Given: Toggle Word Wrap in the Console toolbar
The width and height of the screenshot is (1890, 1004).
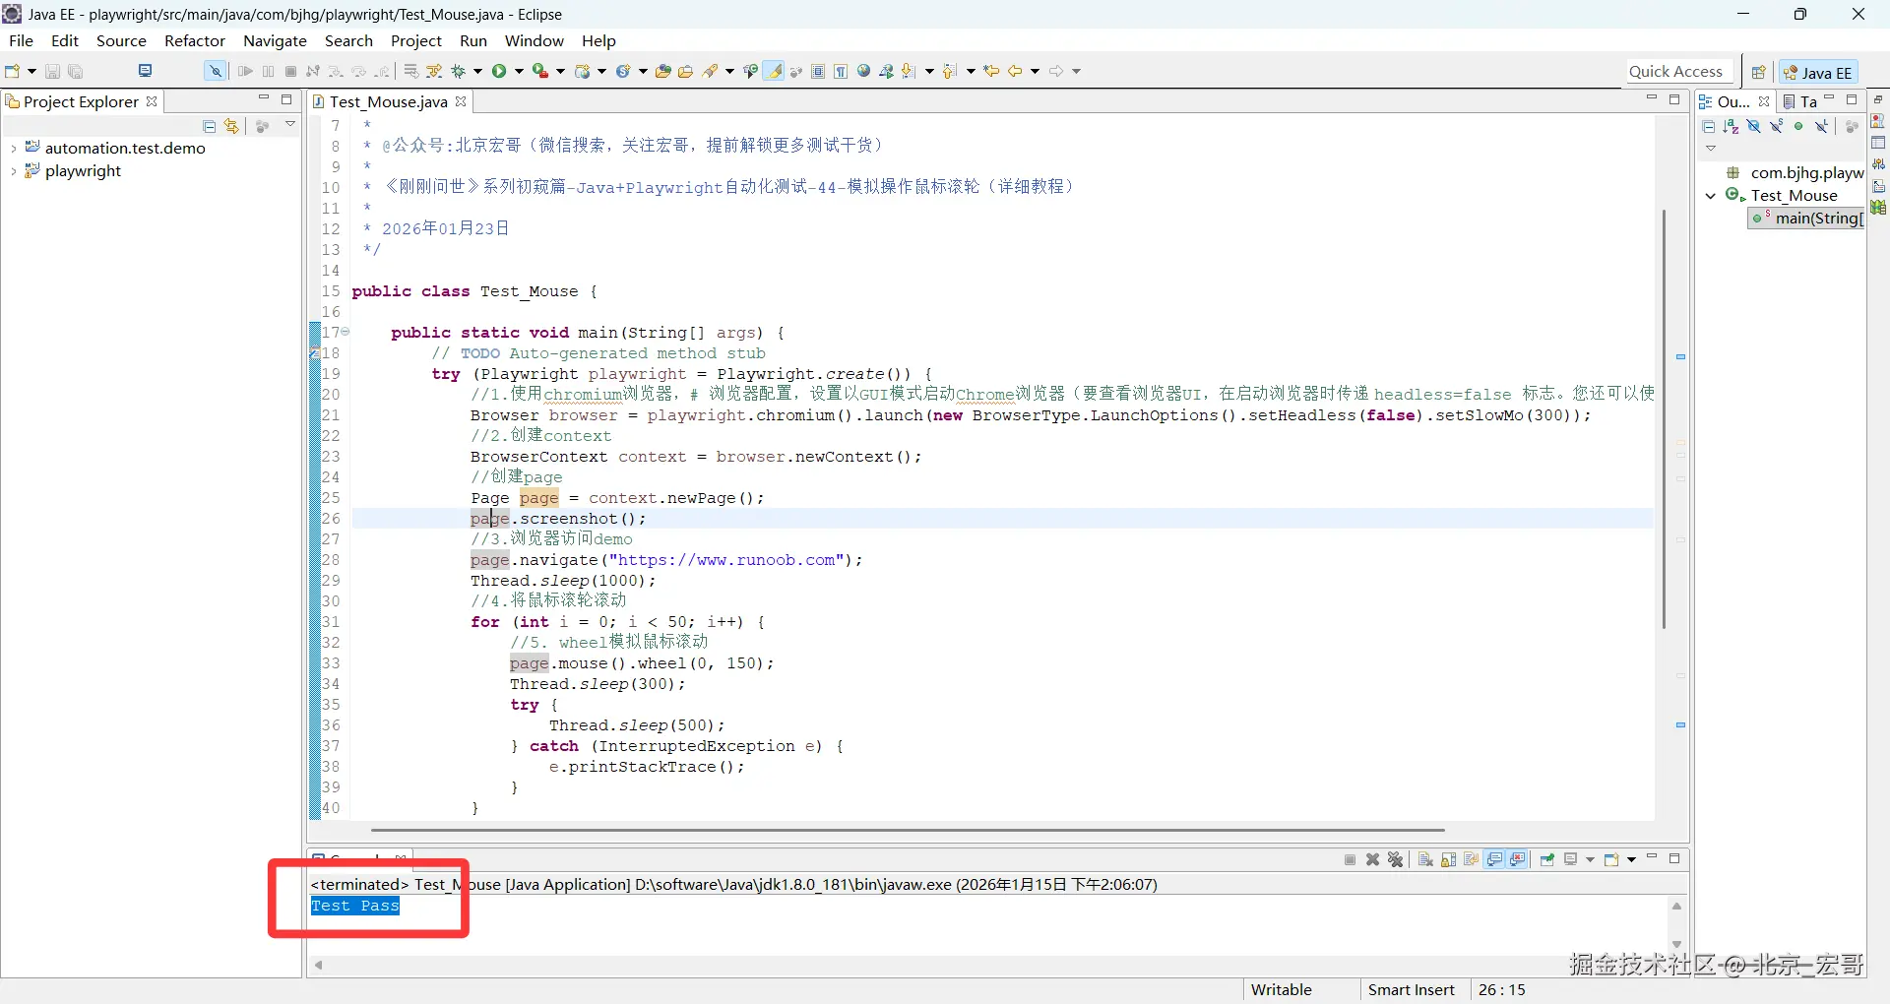Looking at the screenshot, I should pos(1472,859).
